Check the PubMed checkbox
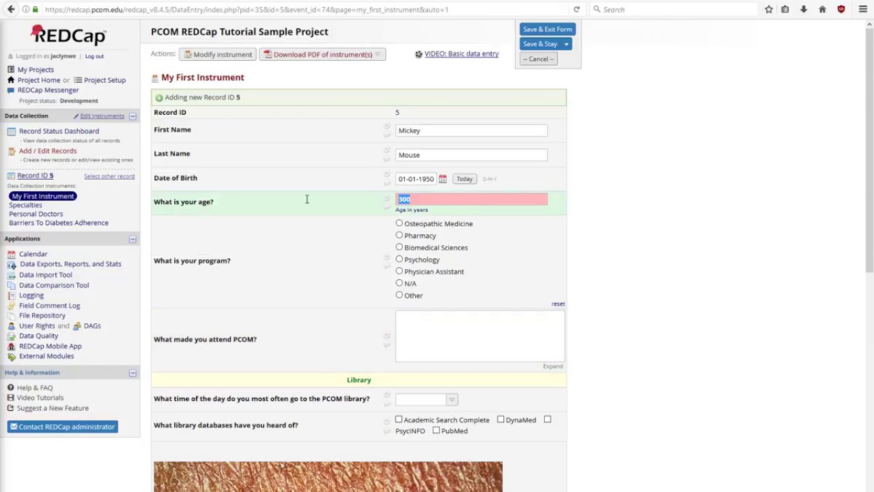Image resolution: width=874 pixels, height=492 pixels. (436, 430)
